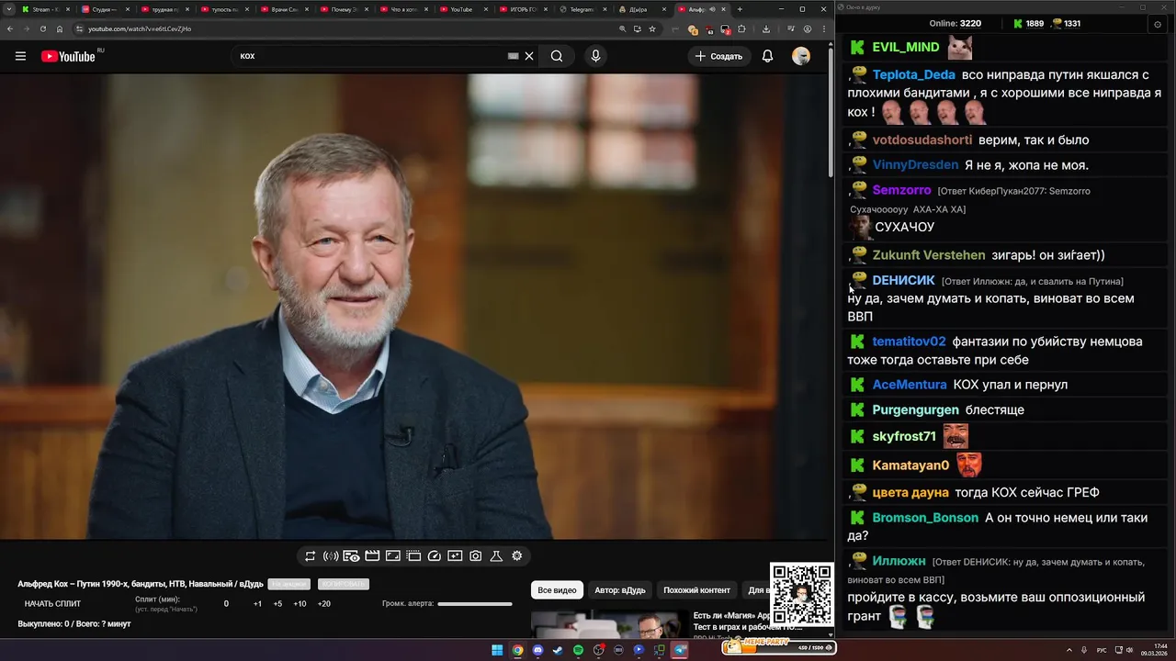
Task: Open the recommended video thumbnail below chips
Action: point(609,624)
